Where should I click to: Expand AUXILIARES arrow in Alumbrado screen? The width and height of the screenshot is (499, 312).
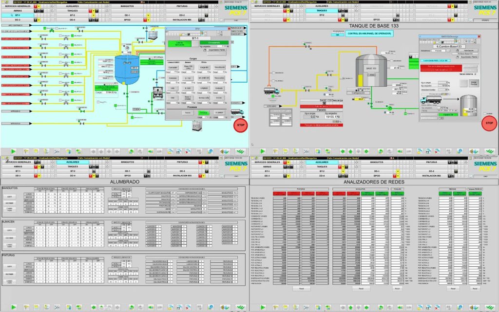point(107,162)
